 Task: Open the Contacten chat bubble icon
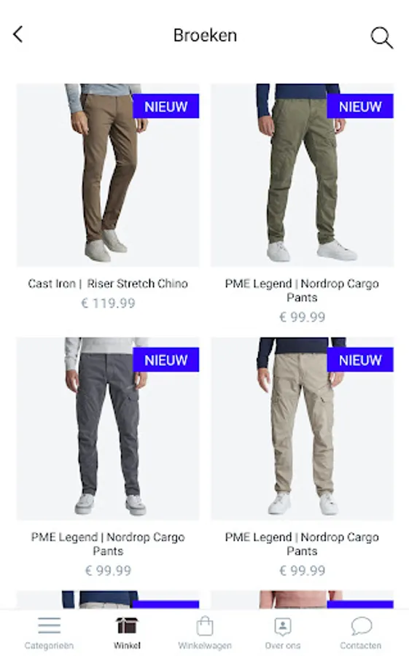click(x=361, y=626)
